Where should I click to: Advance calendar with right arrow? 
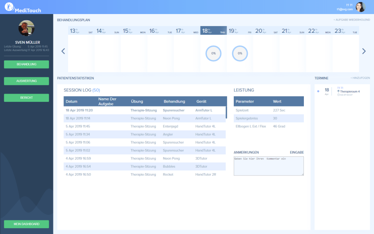click(364, 51)
